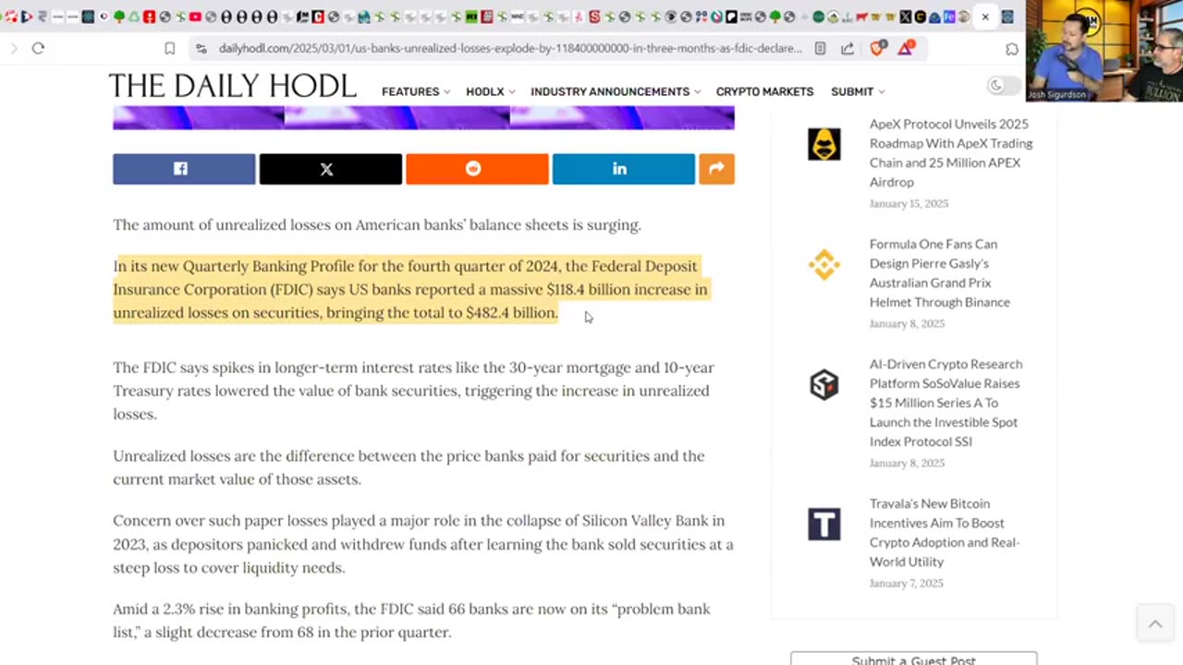Open Travala's New Bitcoin Incentives article

tap(945, 532)
